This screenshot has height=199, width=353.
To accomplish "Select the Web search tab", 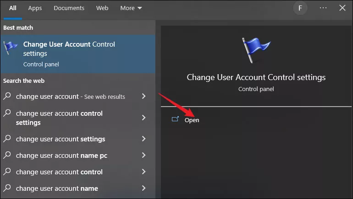I will coord(102,8).
